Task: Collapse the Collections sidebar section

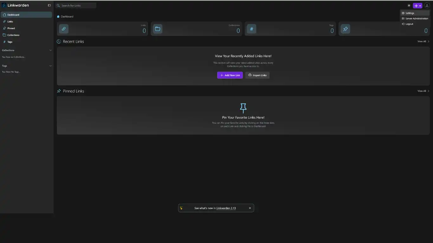Action: [50, 50]
